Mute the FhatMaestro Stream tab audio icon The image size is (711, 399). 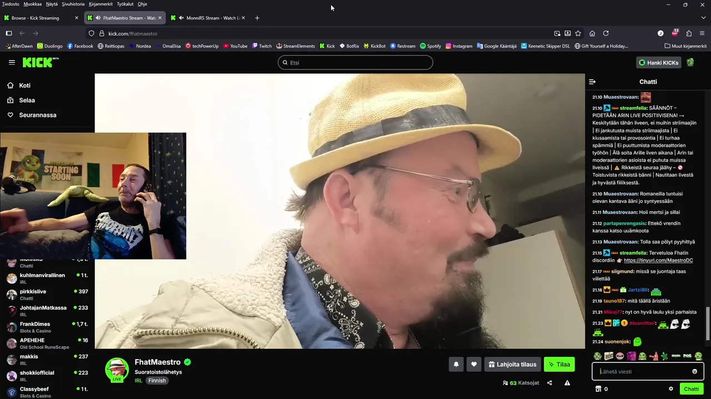[x=98, y=18]
